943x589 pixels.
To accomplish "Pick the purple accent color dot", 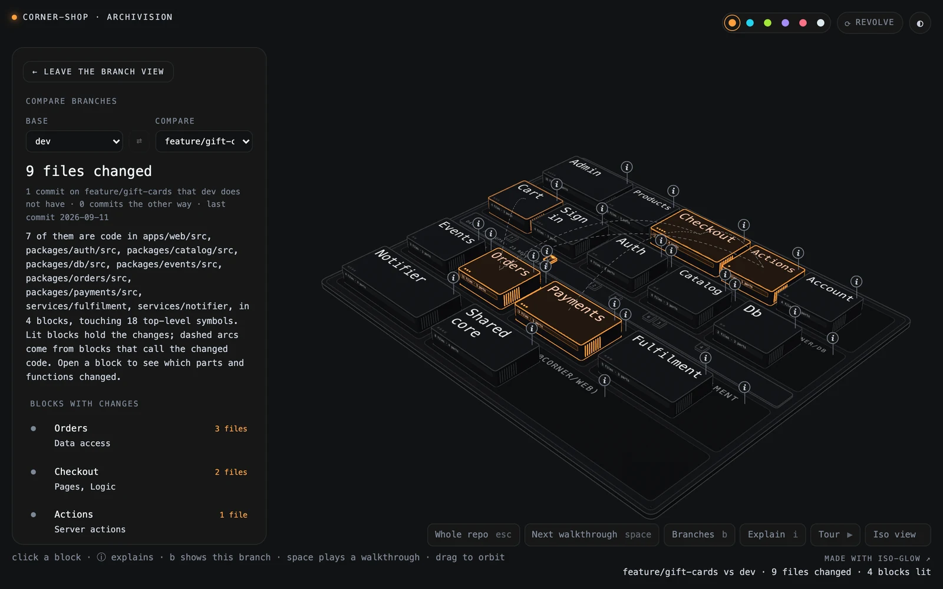I will (x=785, y=23).
